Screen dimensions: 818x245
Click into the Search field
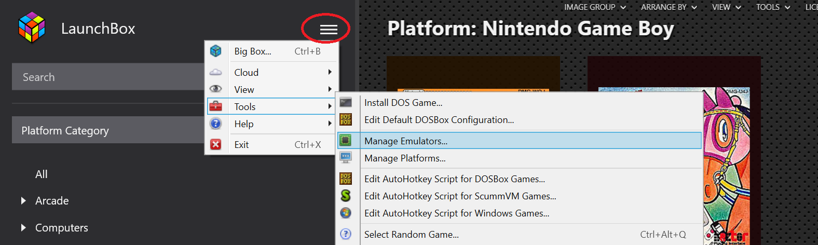(x=108, y=77)
